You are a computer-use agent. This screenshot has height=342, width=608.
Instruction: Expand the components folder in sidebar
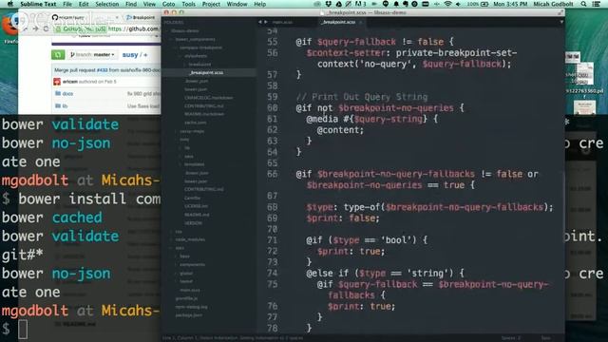pos(192,264)
